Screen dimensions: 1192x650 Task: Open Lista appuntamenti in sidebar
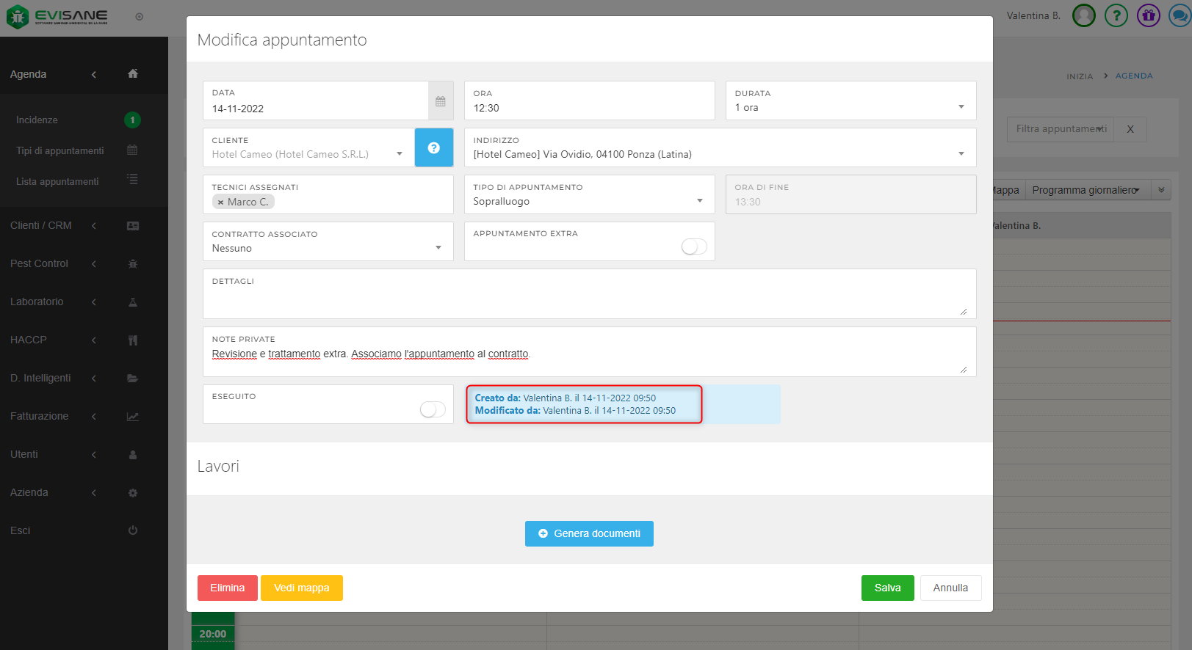click(57, 181)
